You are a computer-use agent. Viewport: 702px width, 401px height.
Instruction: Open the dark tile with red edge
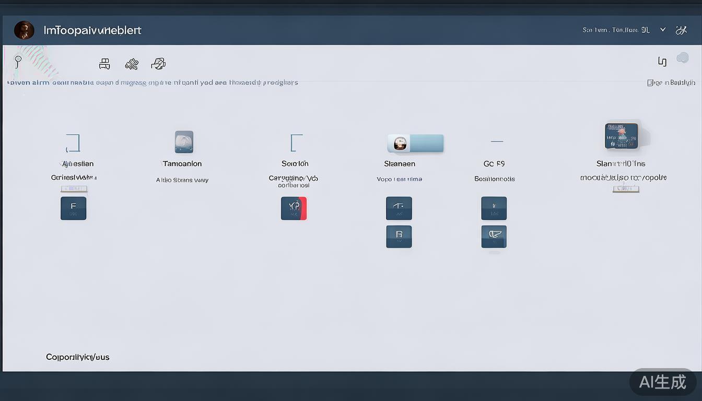294,208
